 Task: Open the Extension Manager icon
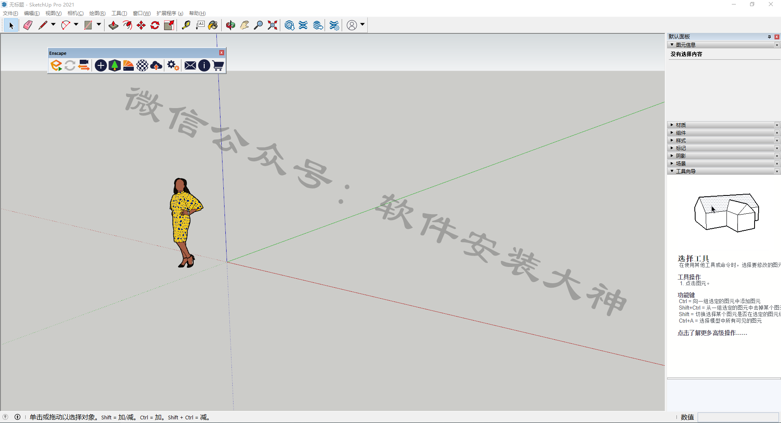click(x=334, y=25)
